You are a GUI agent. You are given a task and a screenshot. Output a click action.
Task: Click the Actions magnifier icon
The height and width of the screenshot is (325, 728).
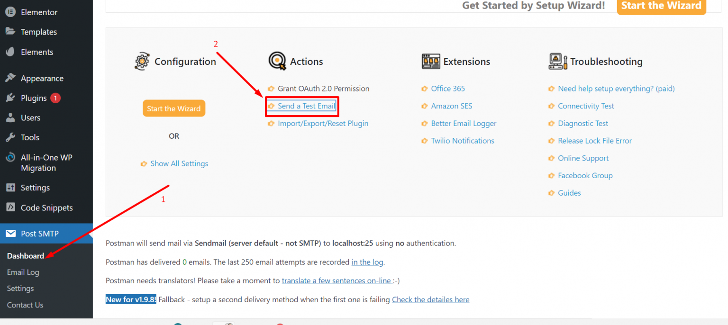[x=278, y=61]
